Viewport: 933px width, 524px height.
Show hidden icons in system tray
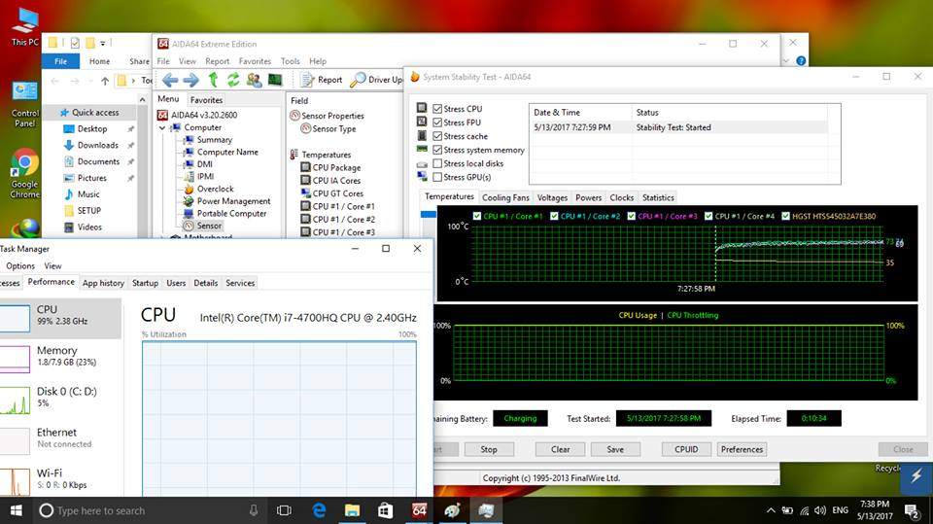pyautogui.click(x=771, y=510)
